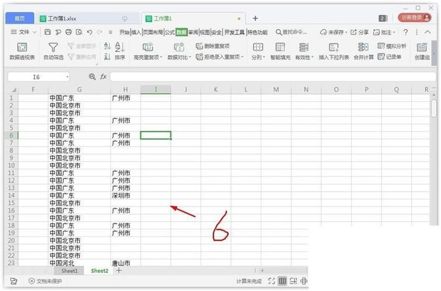This screenshot has height=291, width=441.
Task: Switch to the 安全 ribbon tab
Action: (x=217, y=32)
